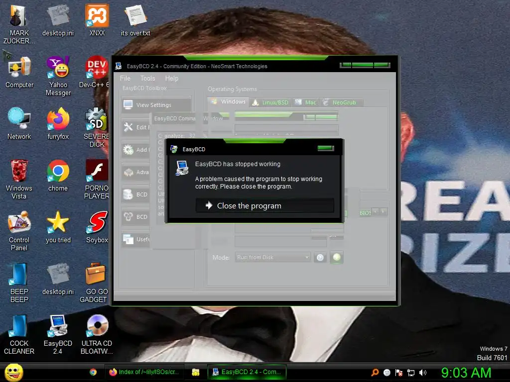Screen dimensions: 510x382
Task: Click the Add toolbox button with gear icon
Action: pyautogui.click(x=136, y=149)
